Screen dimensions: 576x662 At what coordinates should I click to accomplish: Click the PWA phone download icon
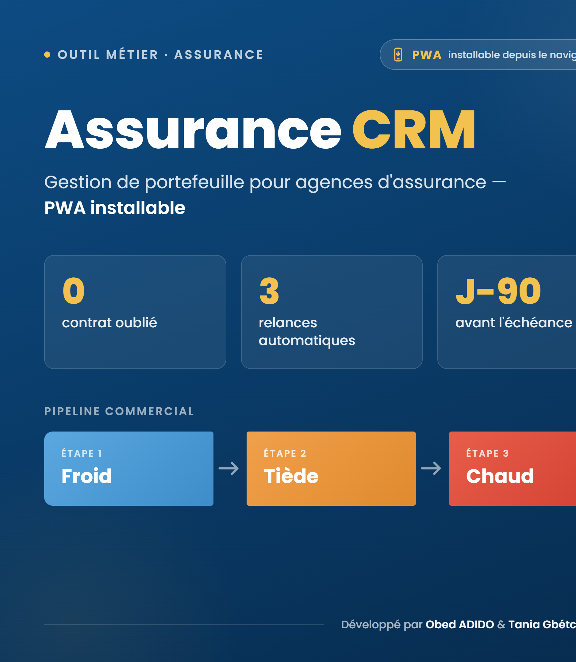click(398, 55)
